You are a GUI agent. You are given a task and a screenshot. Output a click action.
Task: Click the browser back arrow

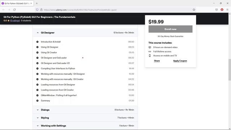[x=4, y=10]
